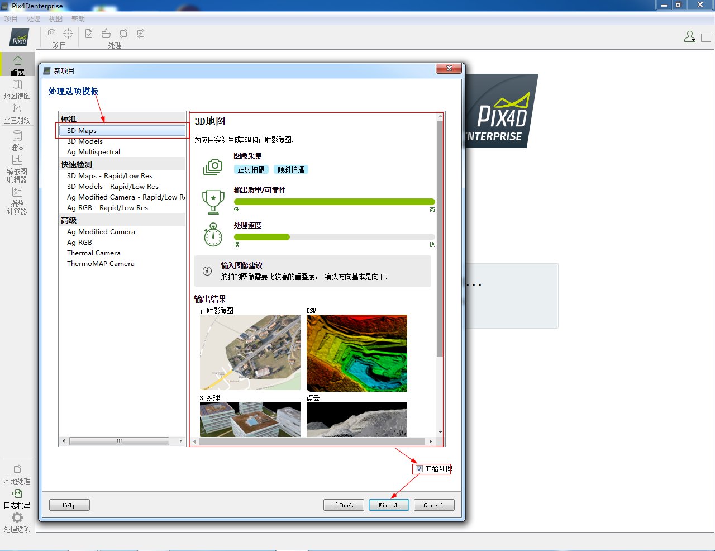
Task: Select the 正射拍摄 capture option
Action: pyautogui.click(x=251, y=169)
